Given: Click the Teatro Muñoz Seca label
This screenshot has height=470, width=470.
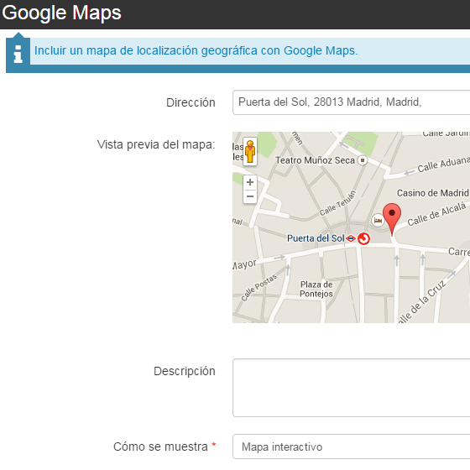Looking at the screenshot, I should pyautogui.click(x=315, y=160).
